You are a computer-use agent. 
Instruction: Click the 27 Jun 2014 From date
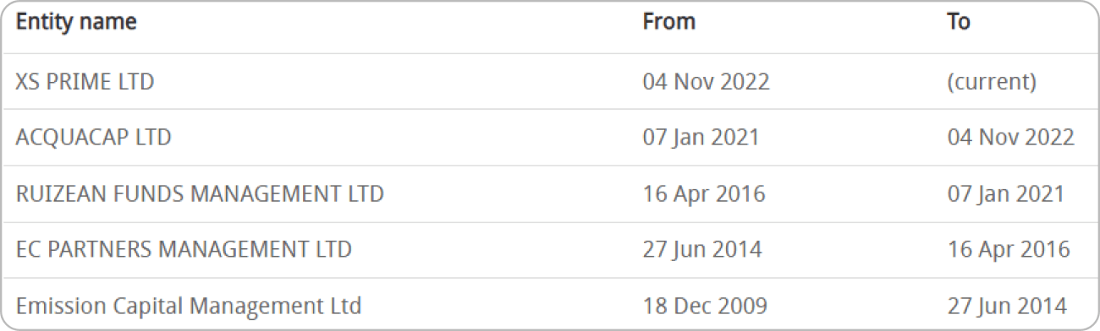point(702,250)
